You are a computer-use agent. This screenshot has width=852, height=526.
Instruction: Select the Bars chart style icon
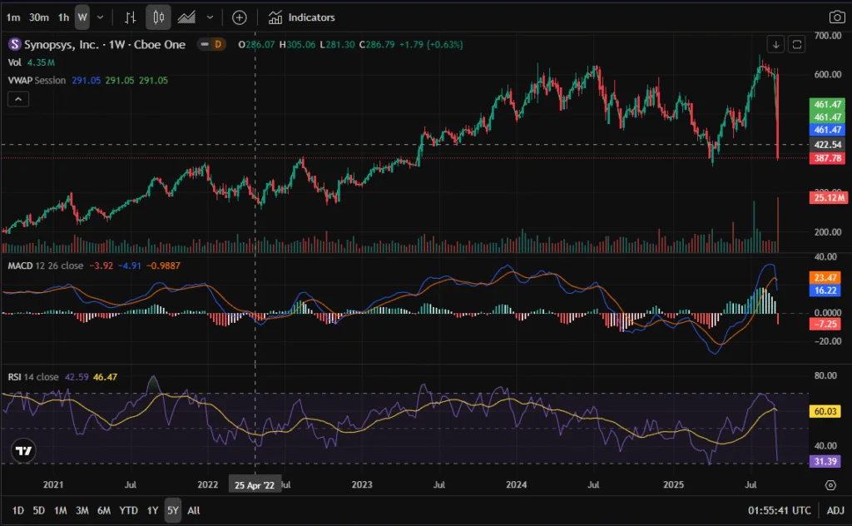[130, 17]
